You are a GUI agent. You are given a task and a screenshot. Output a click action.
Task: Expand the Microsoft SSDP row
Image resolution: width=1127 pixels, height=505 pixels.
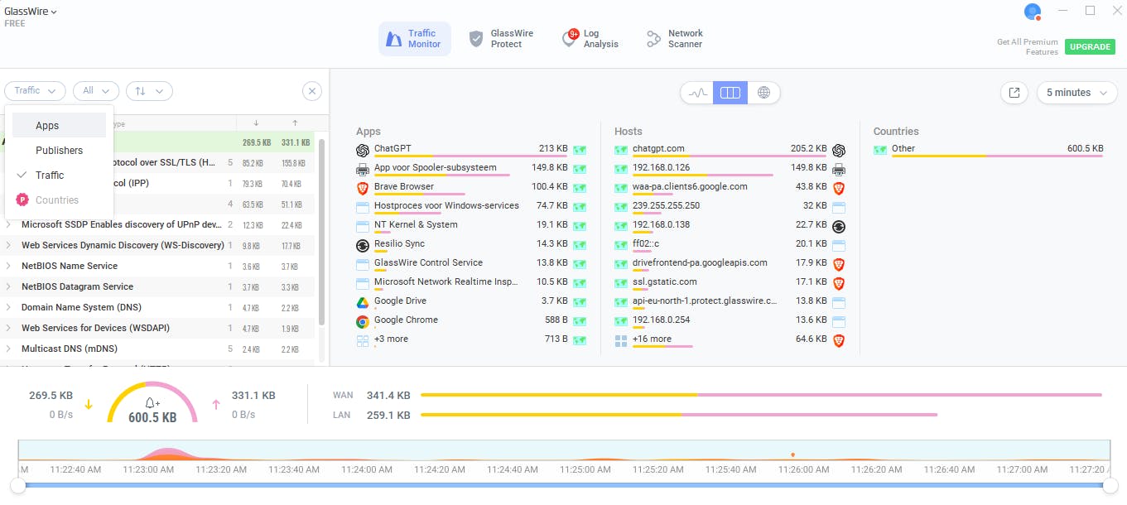click(x=8, y=224)
